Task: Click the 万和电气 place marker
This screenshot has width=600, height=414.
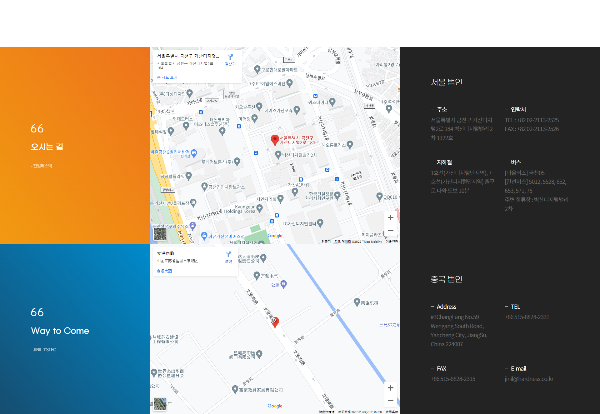Action: 257,275
